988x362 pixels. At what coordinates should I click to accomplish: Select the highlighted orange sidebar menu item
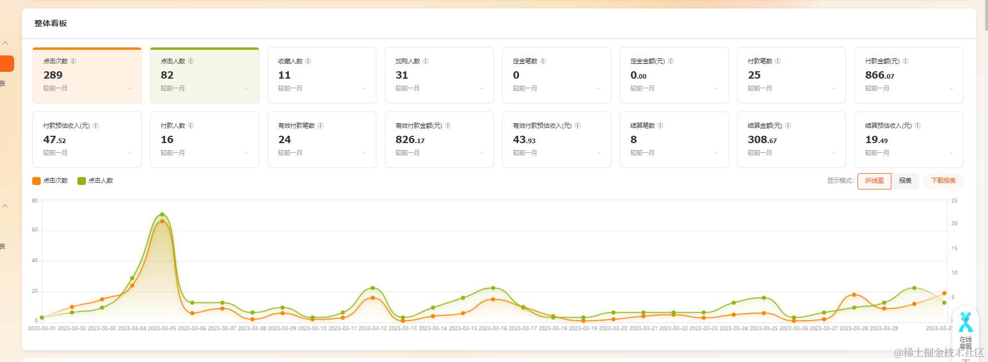click(7, 63)
